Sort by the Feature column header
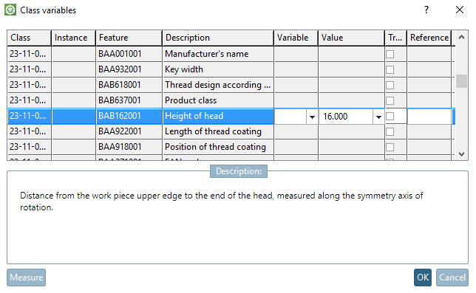Screen dimensions: 476x293 pos(129,38)
